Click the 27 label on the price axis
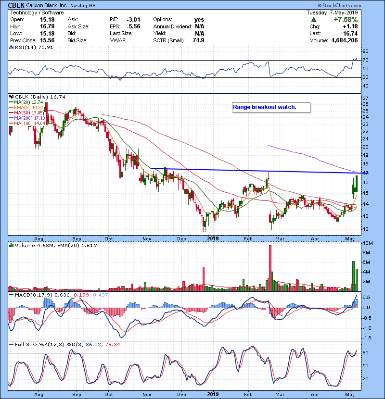Viewport: 385px width, 399px height. 365,98
